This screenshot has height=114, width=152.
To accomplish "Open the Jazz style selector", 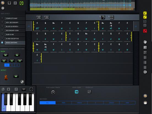I will click(24, 89).
